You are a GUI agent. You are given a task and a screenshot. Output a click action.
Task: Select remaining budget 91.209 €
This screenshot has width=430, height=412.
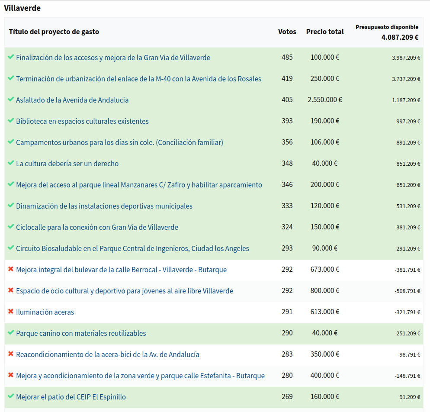pos(409,397)
